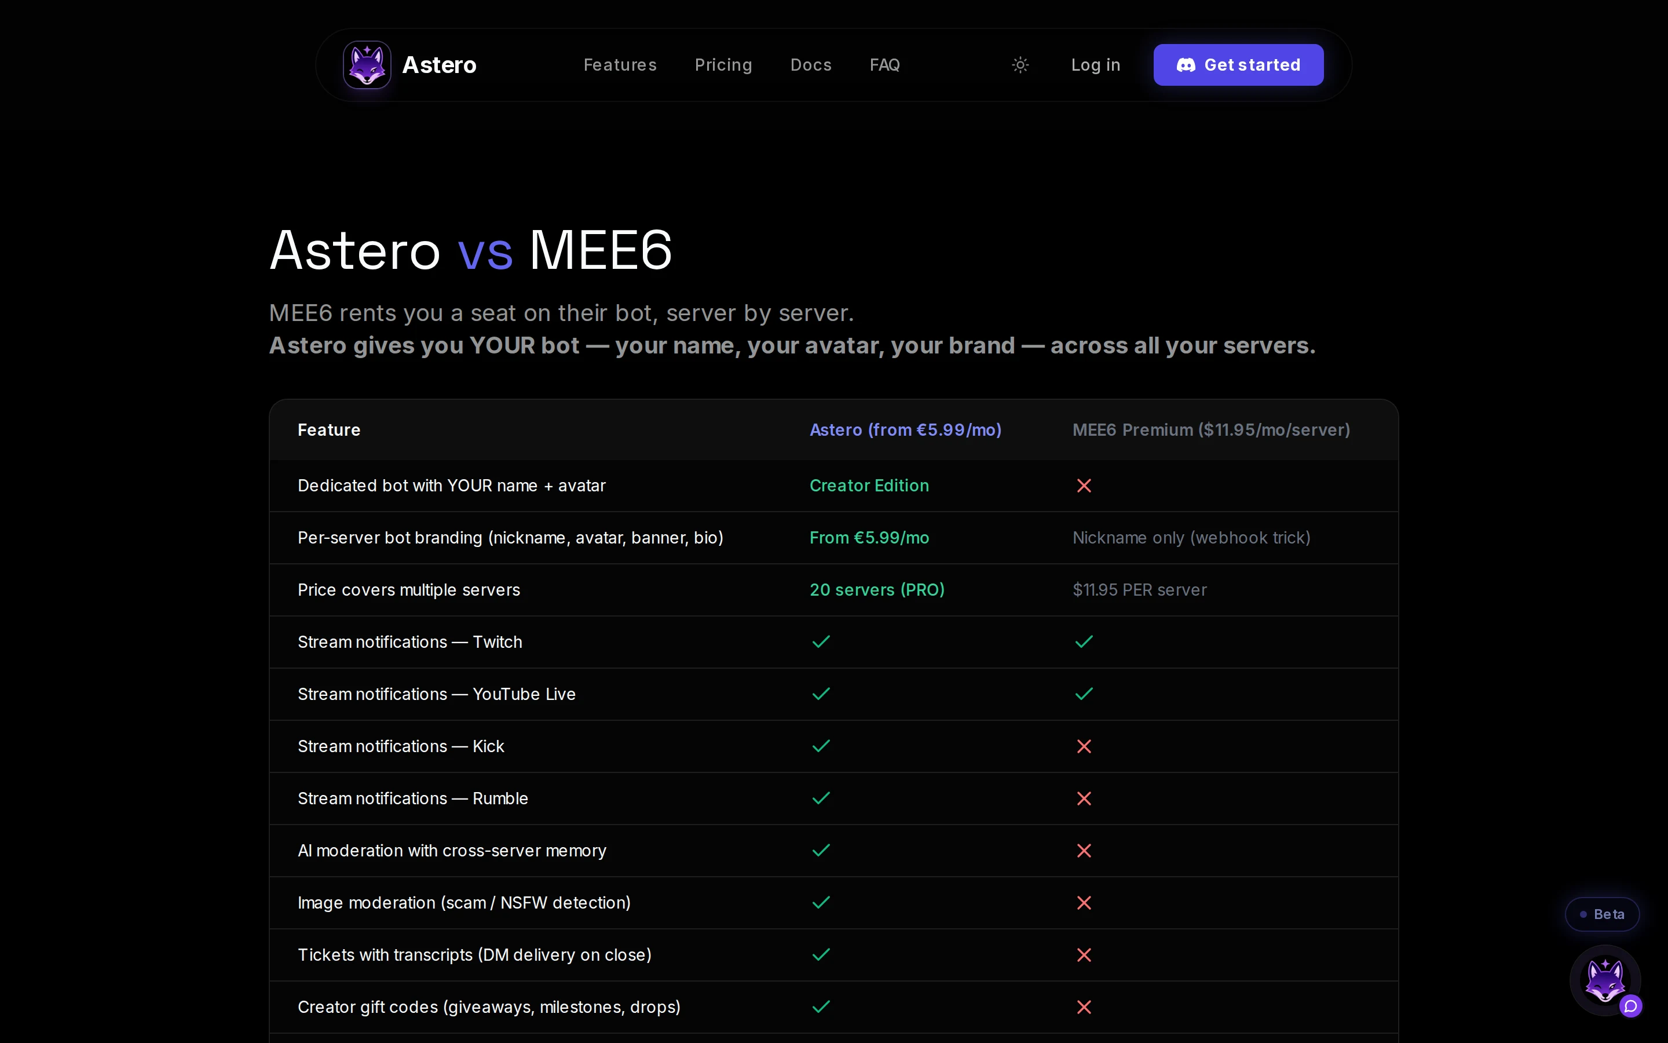Click the Log in link

coord(1095,65)
